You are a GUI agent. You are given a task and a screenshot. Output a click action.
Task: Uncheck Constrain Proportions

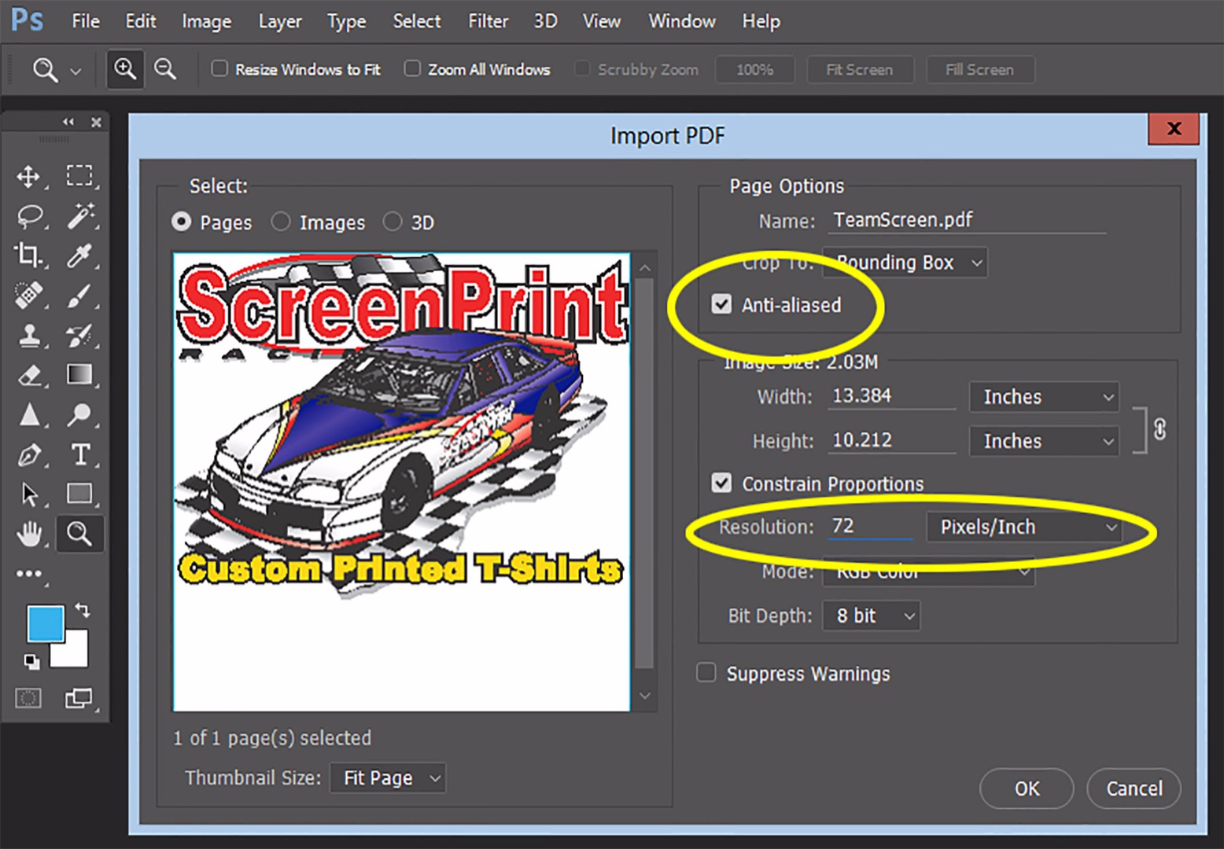pos(721,483)
